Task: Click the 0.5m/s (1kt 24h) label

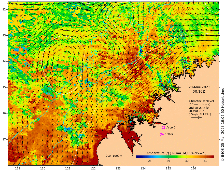Action: tap(200, 114)
